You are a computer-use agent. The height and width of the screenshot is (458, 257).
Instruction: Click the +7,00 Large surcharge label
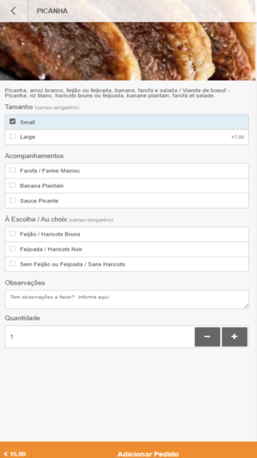tap(238, 137)
